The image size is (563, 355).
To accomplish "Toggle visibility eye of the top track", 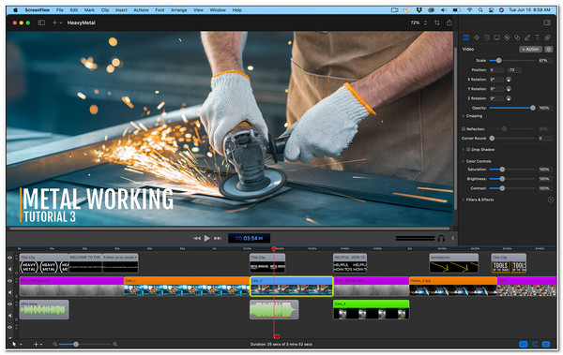I will tap(10, 258).
